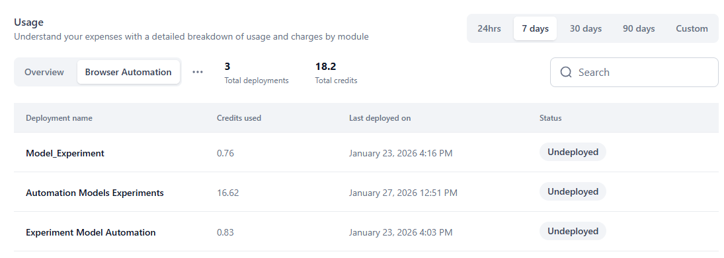
Task: Open the Experiment Model Automation deployment
Action: click(91, 233)
